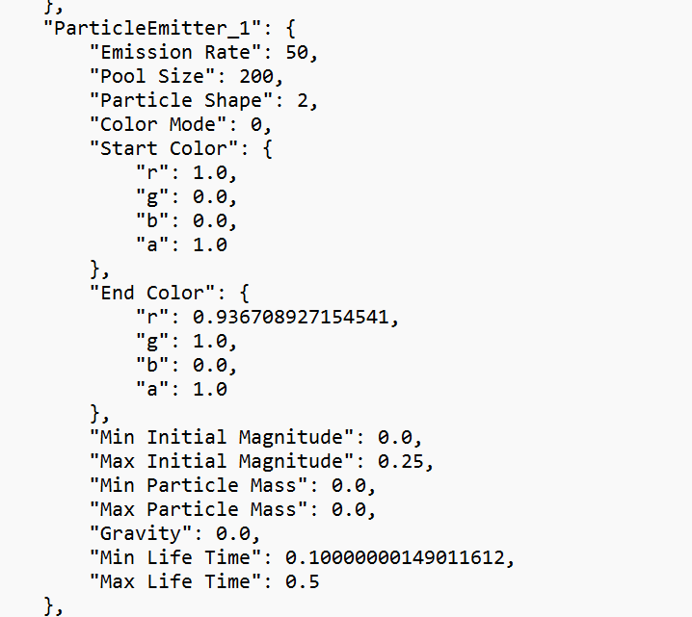
Task: Click the "g" key under End Color
Action: click(x=151, y=341)
